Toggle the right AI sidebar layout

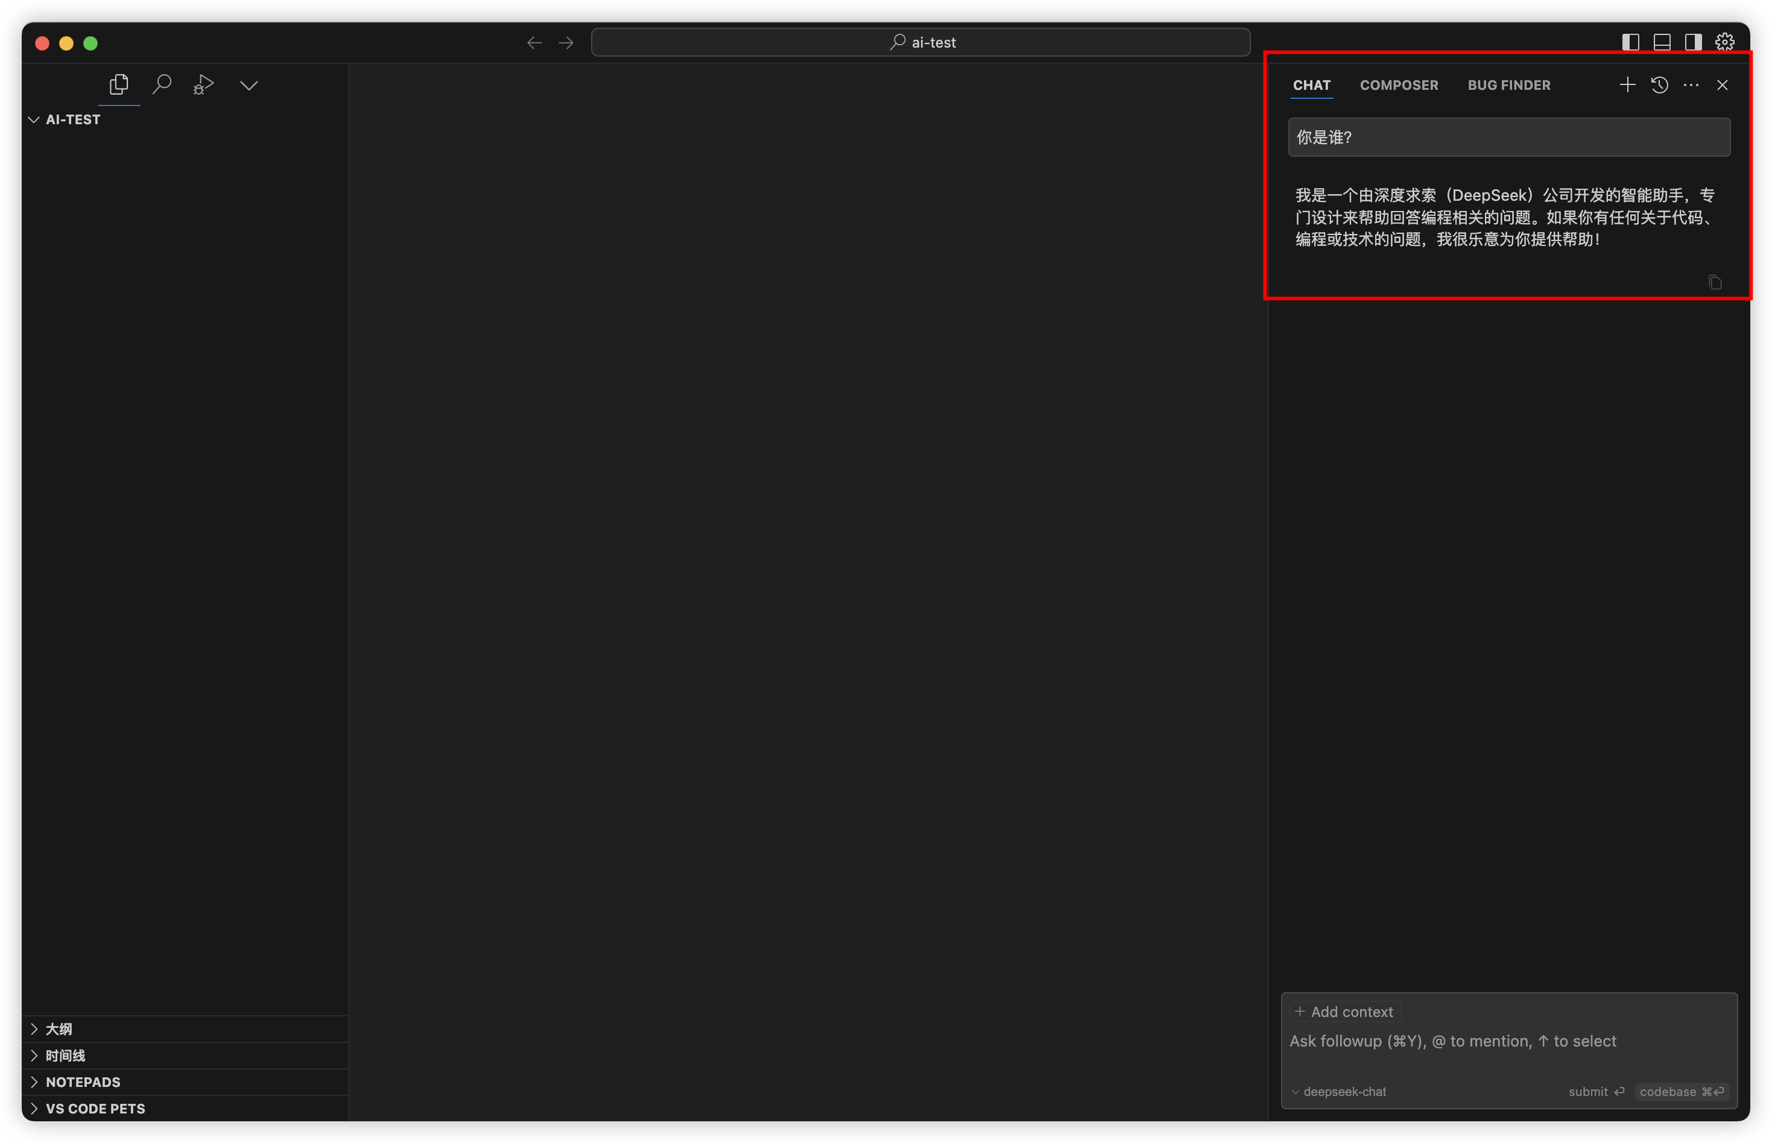pos(1692,42)
